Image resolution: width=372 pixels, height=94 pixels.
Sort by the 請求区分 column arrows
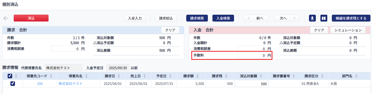point(322,76)
